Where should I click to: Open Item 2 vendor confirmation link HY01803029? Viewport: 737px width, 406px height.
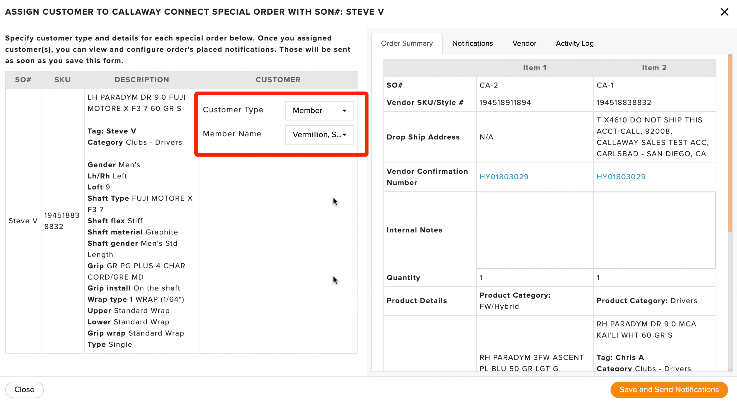click(x=621, y=177)
